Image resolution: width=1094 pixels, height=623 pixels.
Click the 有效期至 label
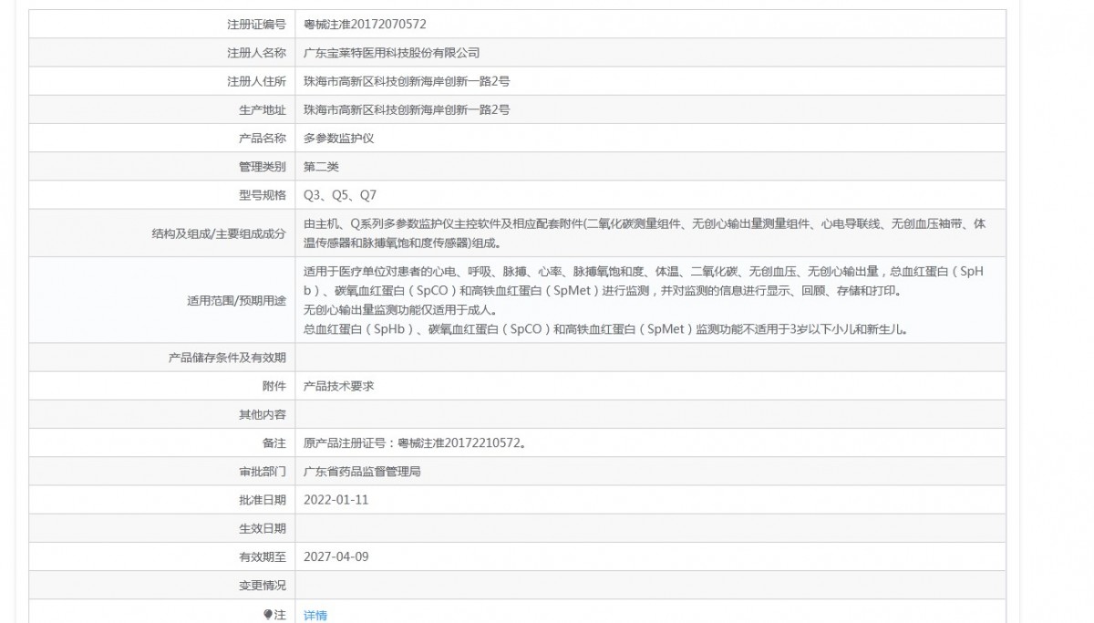(262, 556)
